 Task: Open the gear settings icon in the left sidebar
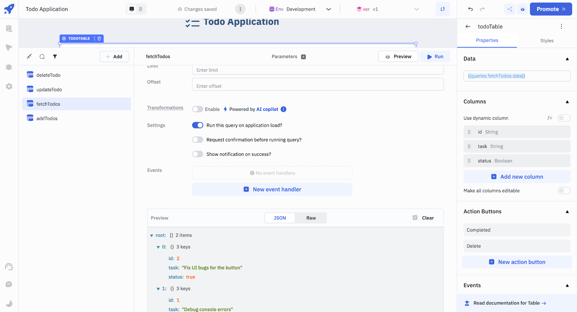point(9,87)
